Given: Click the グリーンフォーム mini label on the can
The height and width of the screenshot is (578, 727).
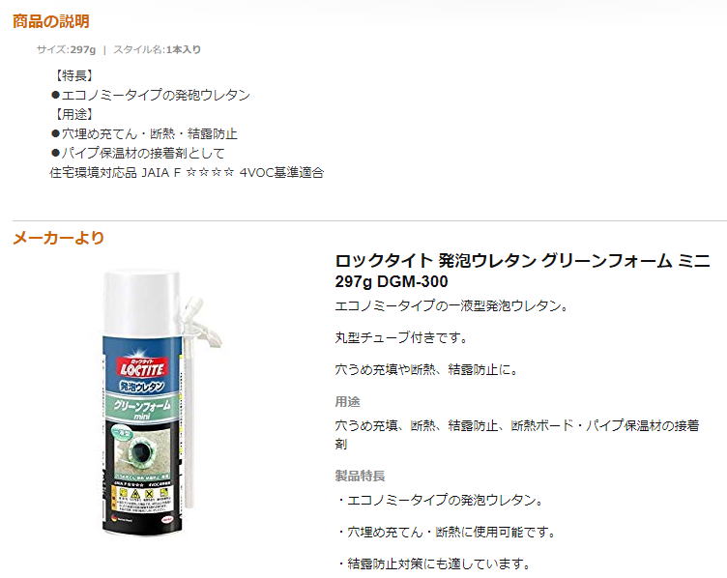Looking at the screenshot, I should 142,409.
